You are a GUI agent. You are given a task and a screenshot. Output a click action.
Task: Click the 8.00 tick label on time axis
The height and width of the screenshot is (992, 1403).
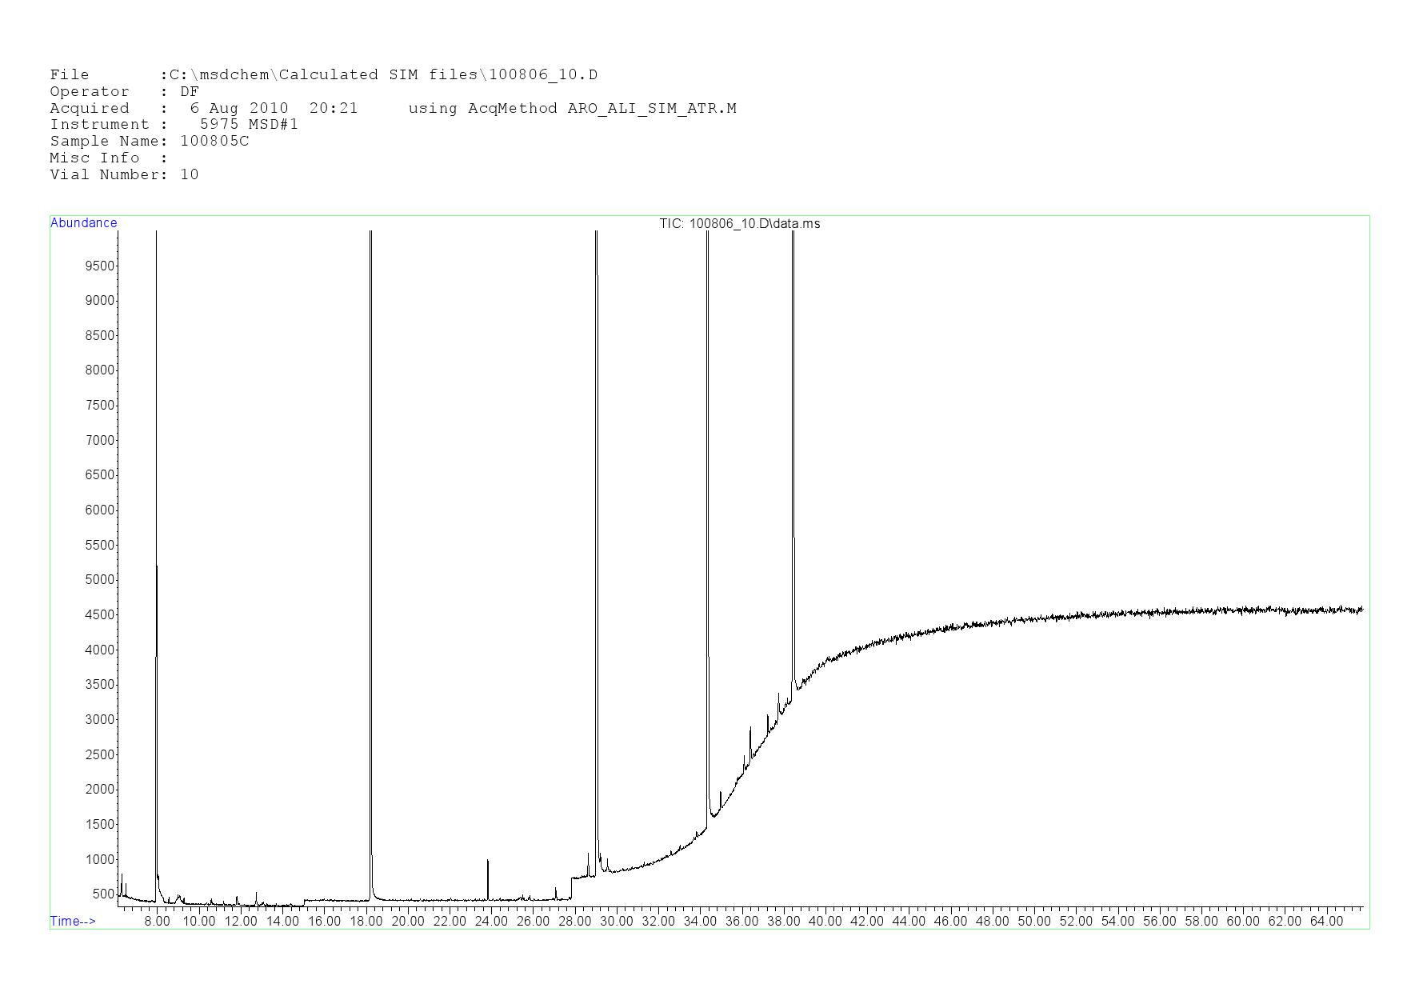(x=157, y=922)
